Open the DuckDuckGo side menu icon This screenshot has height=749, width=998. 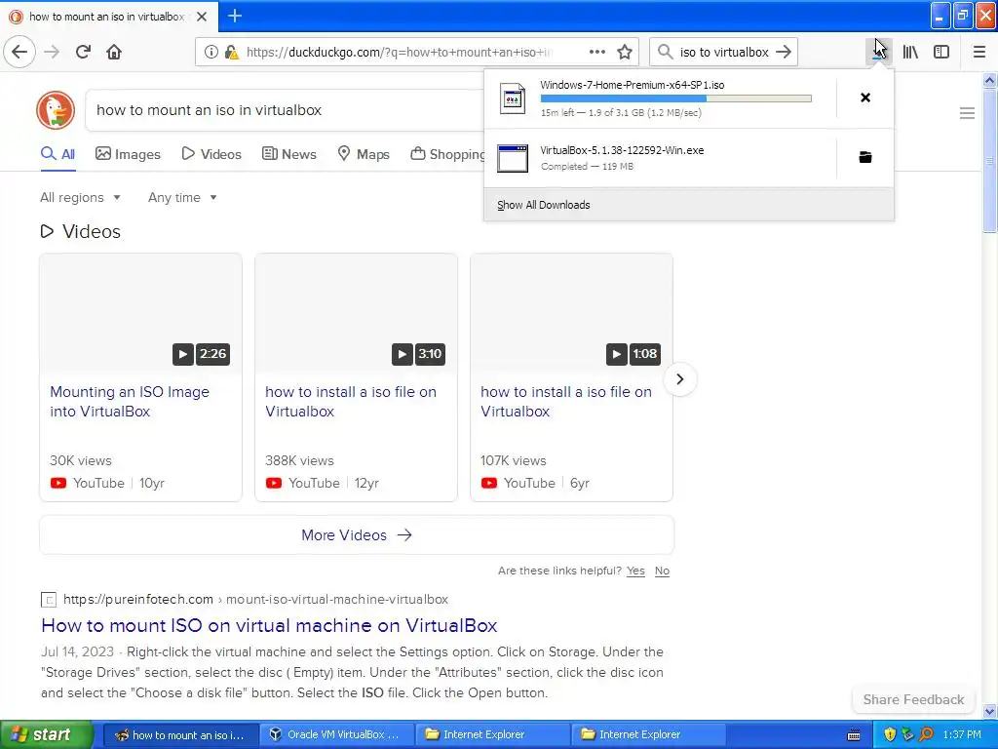pos(967,113)
